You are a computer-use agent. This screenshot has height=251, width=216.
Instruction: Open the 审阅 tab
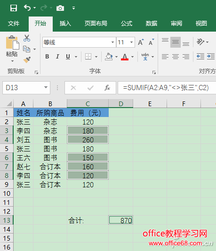click(x=176, y=24)
